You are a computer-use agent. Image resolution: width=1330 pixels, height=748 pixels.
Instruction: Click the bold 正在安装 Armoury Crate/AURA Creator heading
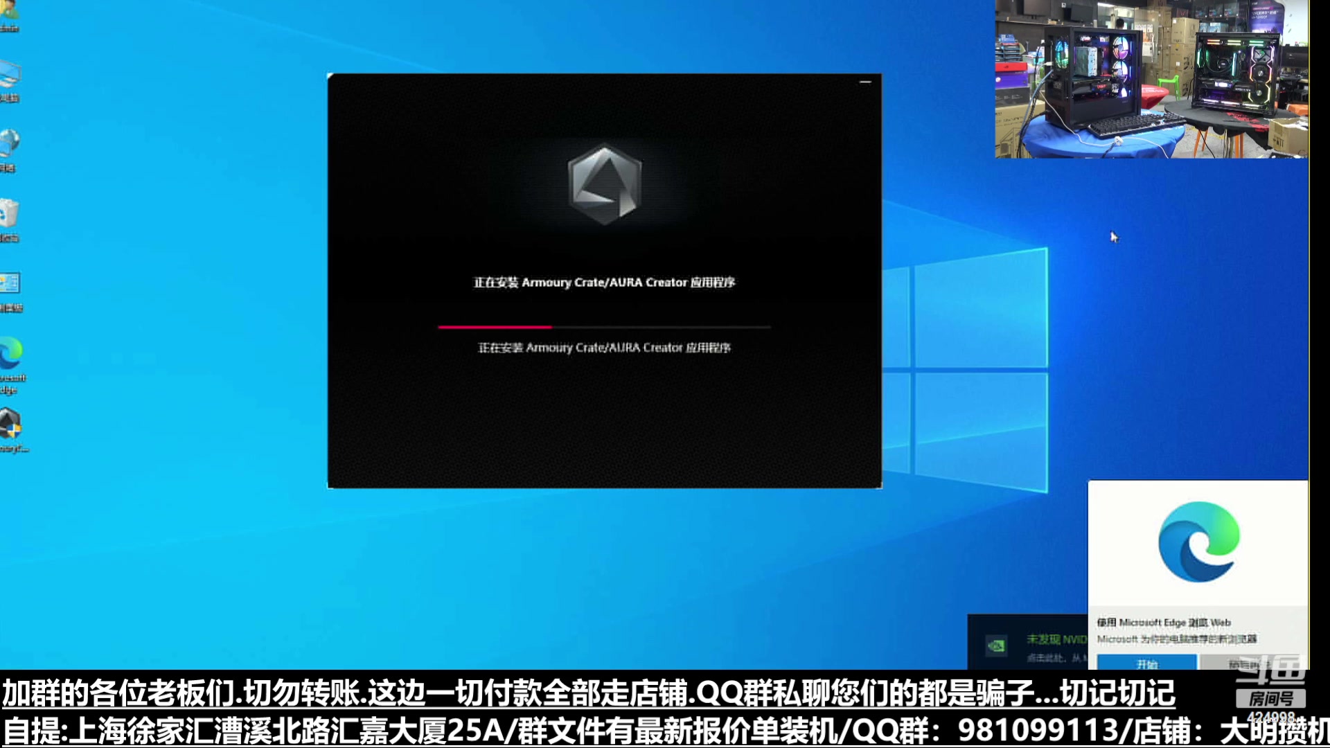(604, 283)
